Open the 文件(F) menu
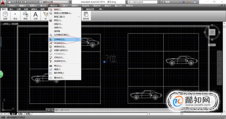226x119 pixels. 12,6
